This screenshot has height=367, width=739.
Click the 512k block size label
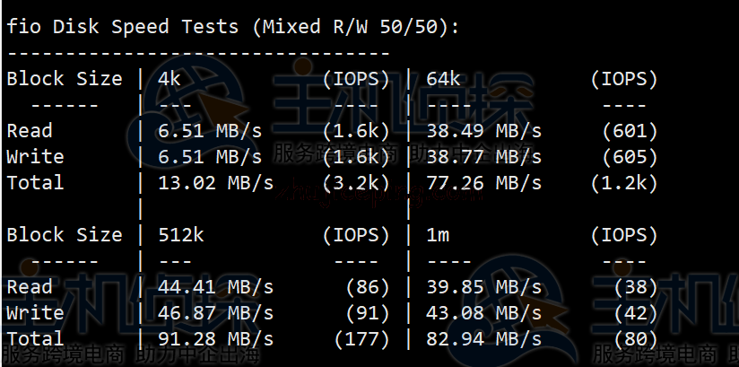click(x=181, y=234)
